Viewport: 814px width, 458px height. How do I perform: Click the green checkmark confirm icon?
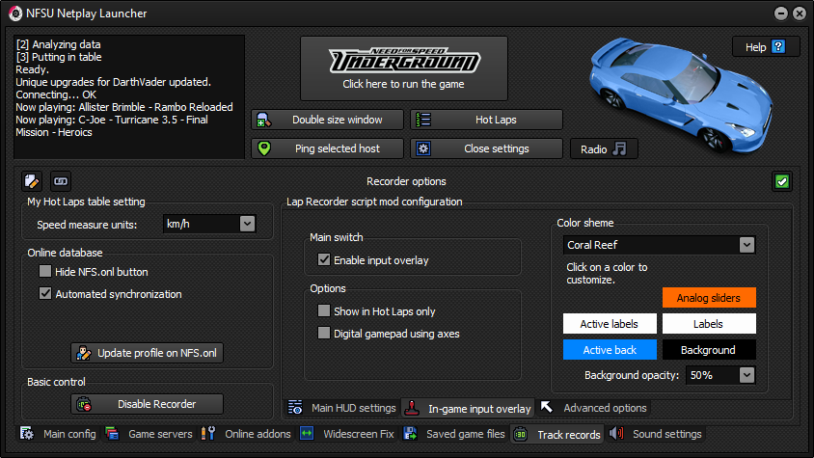(x=782, y=181)
